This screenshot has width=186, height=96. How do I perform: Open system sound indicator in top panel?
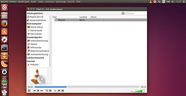coord(173,2)
